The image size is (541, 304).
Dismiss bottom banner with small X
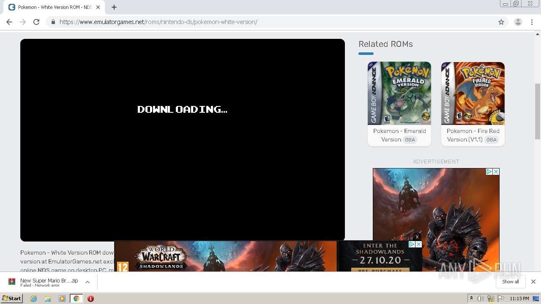pyautogui.click(x=417, y=237)
